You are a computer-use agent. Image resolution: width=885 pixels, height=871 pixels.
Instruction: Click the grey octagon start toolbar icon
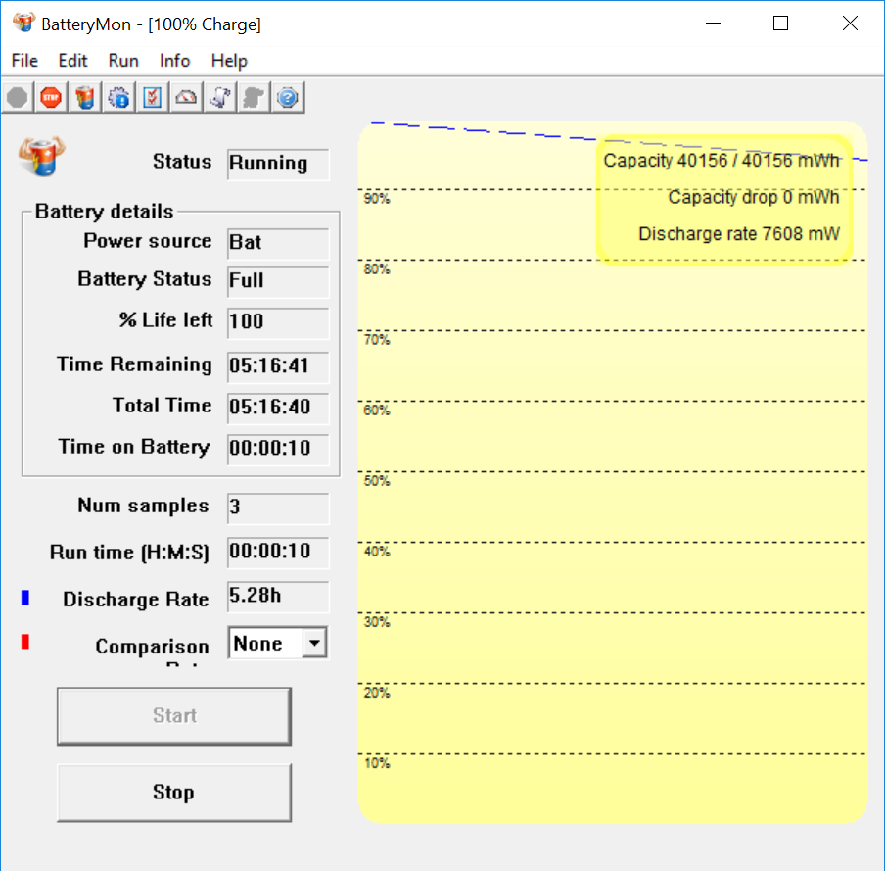17,98
